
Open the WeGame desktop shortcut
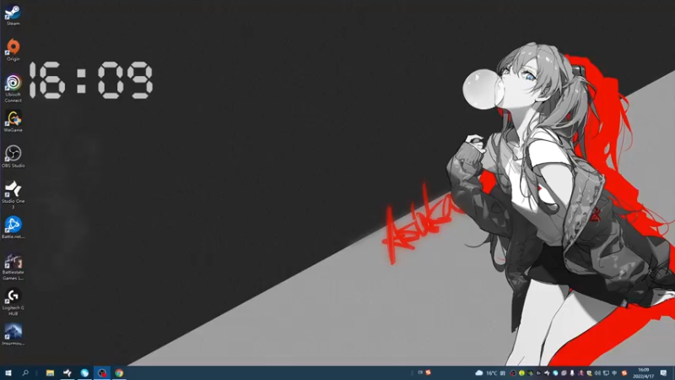coord(13,121)
